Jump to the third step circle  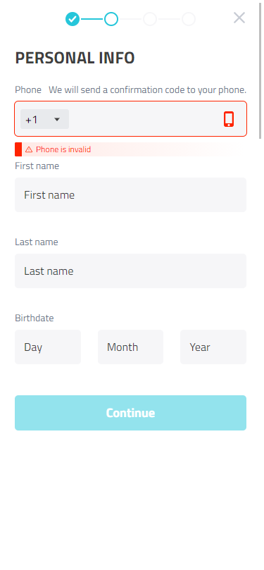[150, 19]
